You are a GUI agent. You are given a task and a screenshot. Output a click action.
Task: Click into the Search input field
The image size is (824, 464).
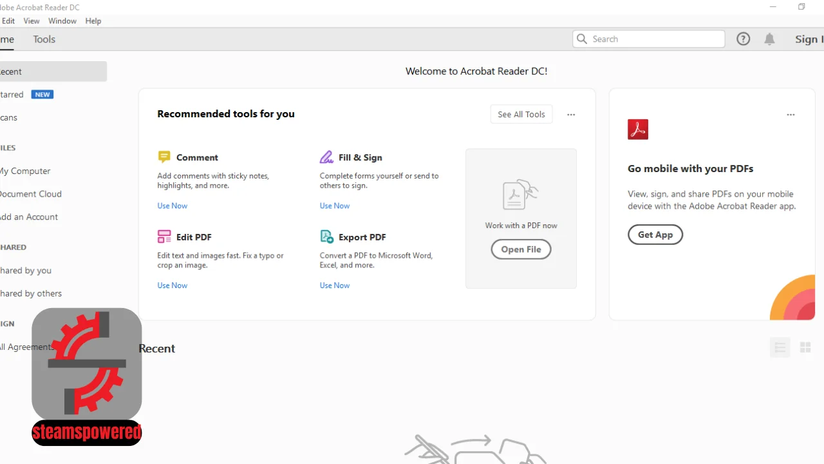649,39
